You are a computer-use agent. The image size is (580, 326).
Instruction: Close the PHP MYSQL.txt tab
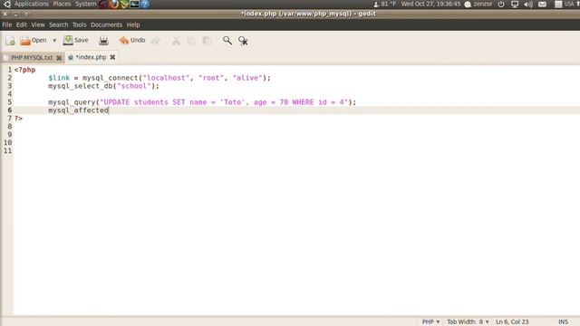tap(59, 58)
